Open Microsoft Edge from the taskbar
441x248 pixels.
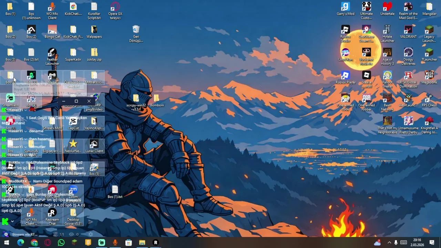click(21, 242)
